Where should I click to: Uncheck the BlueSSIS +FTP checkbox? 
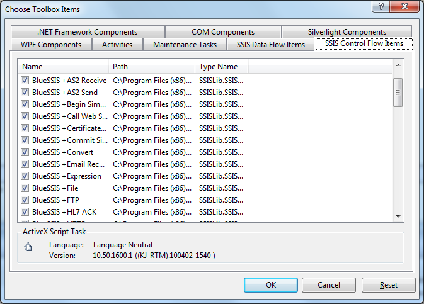pos(25,200)
